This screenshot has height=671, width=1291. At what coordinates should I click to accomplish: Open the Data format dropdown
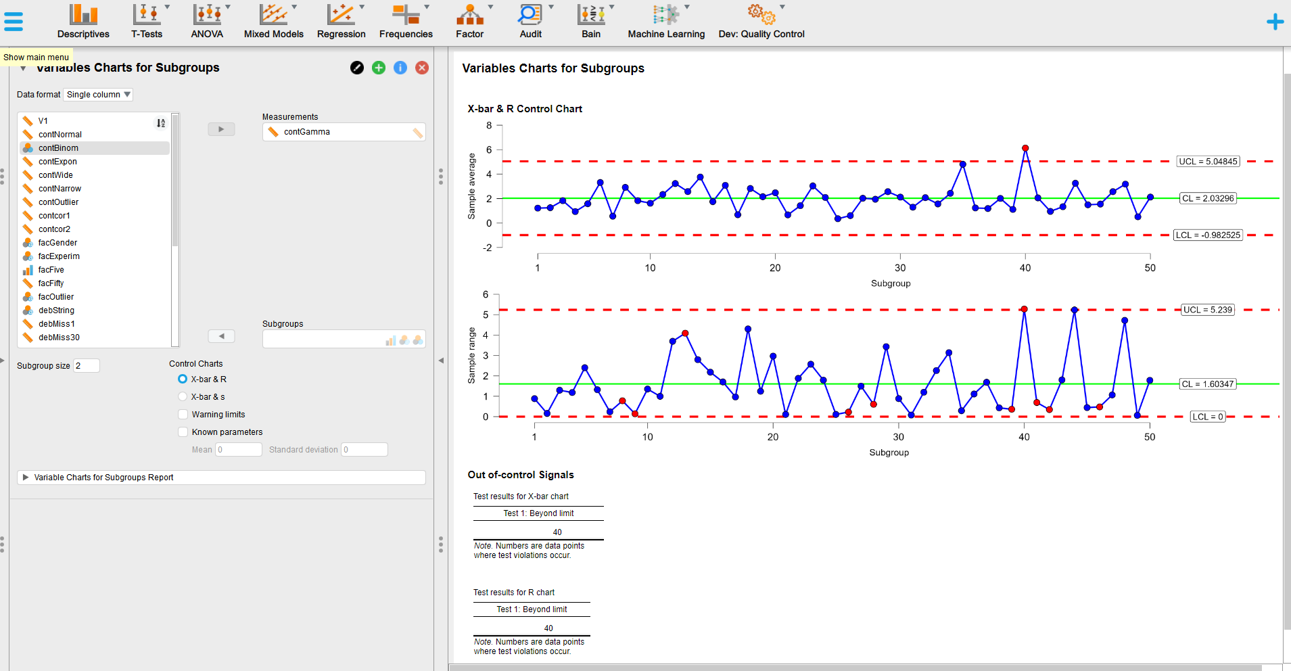point(97,94)
